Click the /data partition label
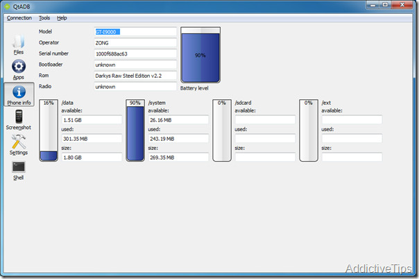 pyautogui.click(x=67, y=103)
